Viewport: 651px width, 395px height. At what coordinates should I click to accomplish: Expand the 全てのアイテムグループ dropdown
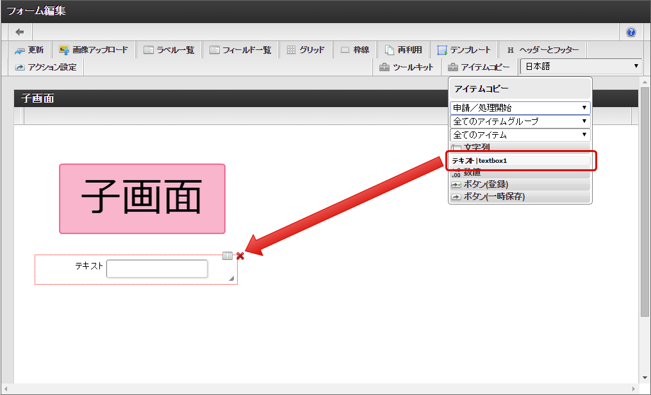point(520,121)
